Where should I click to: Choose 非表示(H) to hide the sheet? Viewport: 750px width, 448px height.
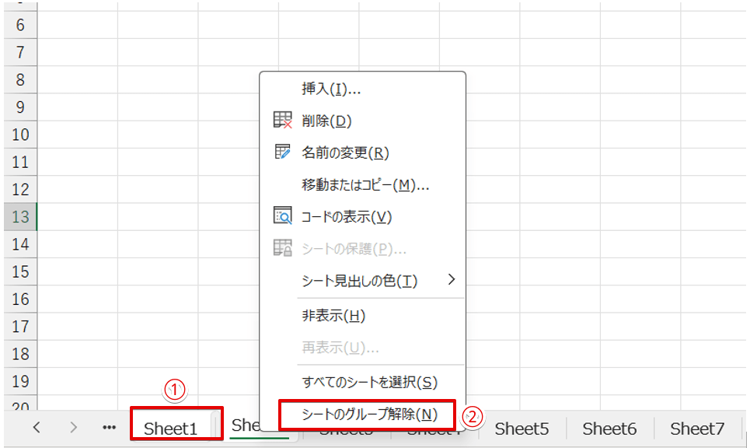pyautogui.click(x=333, y=316)
